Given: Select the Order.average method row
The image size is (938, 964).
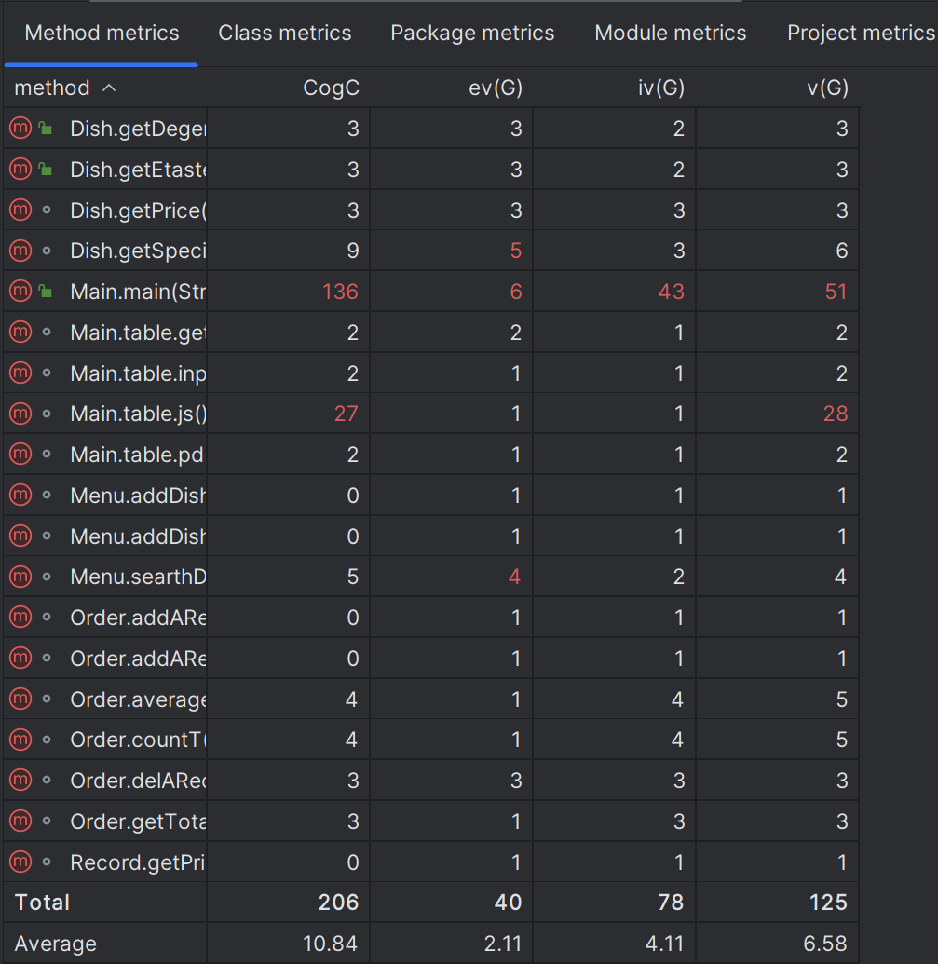Looking at the screenshot, I should click(x=431, y=699).
